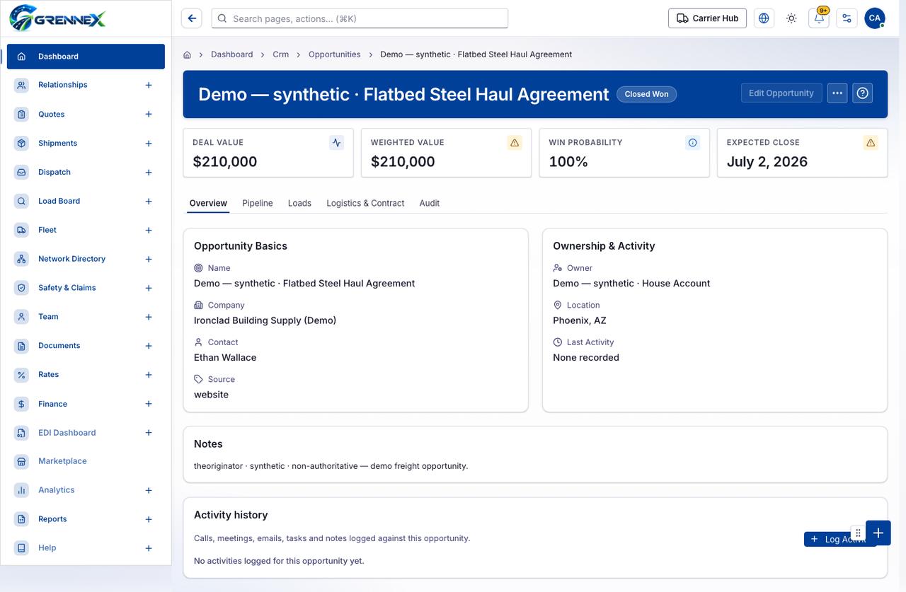Switch to the Pipeline tab
This screenshot has height=592, width=906.
pos(258,203)
